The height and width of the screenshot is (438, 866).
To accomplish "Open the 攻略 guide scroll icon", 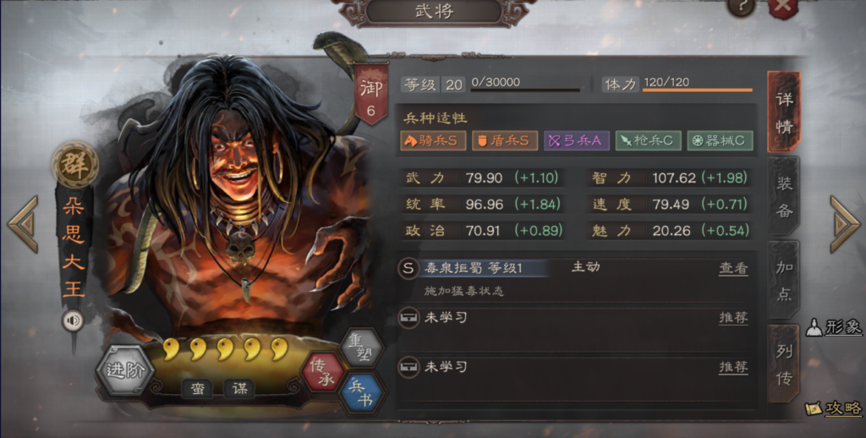I will click(x=833, y=408).
